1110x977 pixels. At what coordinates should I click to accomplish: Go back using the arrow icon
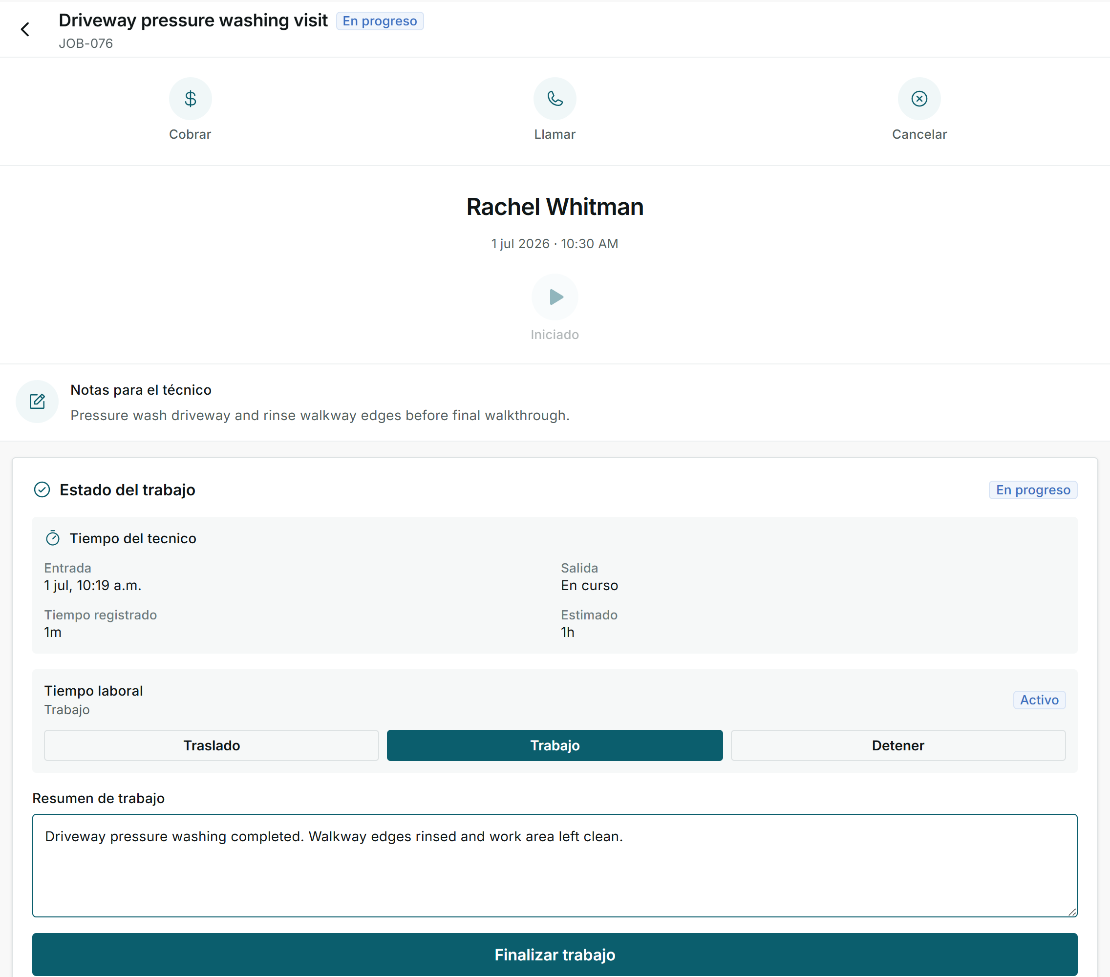(25, 29)
